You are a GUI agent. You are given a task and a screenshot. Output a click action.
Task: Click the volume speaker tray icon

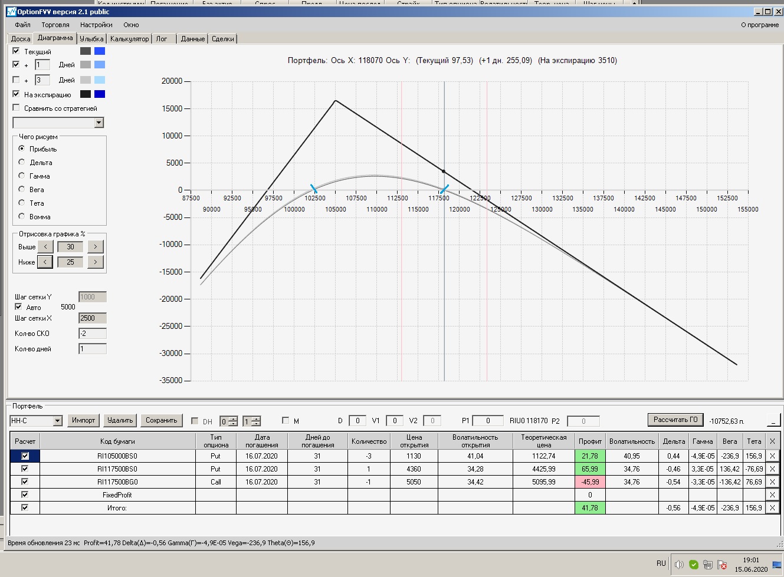pyautogui.click(x=679, y=564)
